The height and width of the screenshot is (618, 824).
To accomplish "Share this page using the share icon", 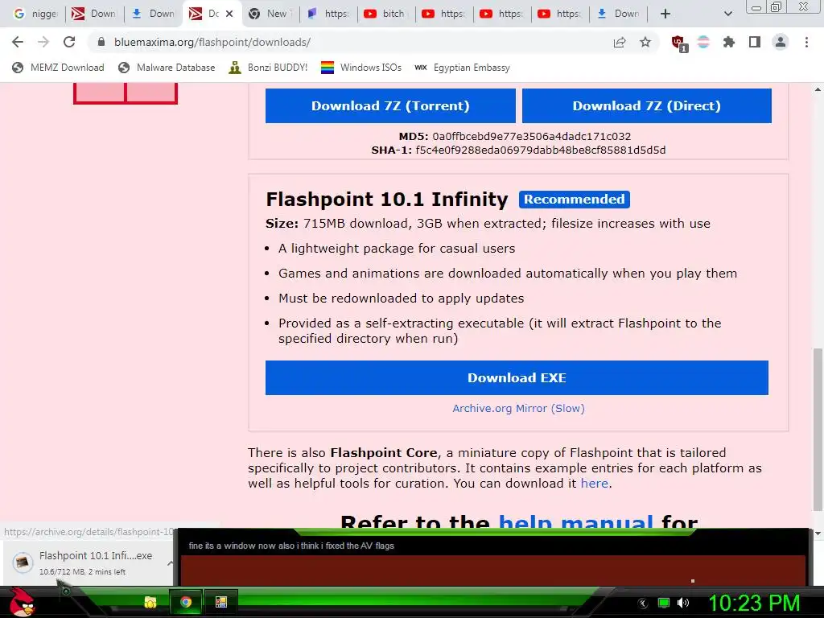I will tap(620, 42).
